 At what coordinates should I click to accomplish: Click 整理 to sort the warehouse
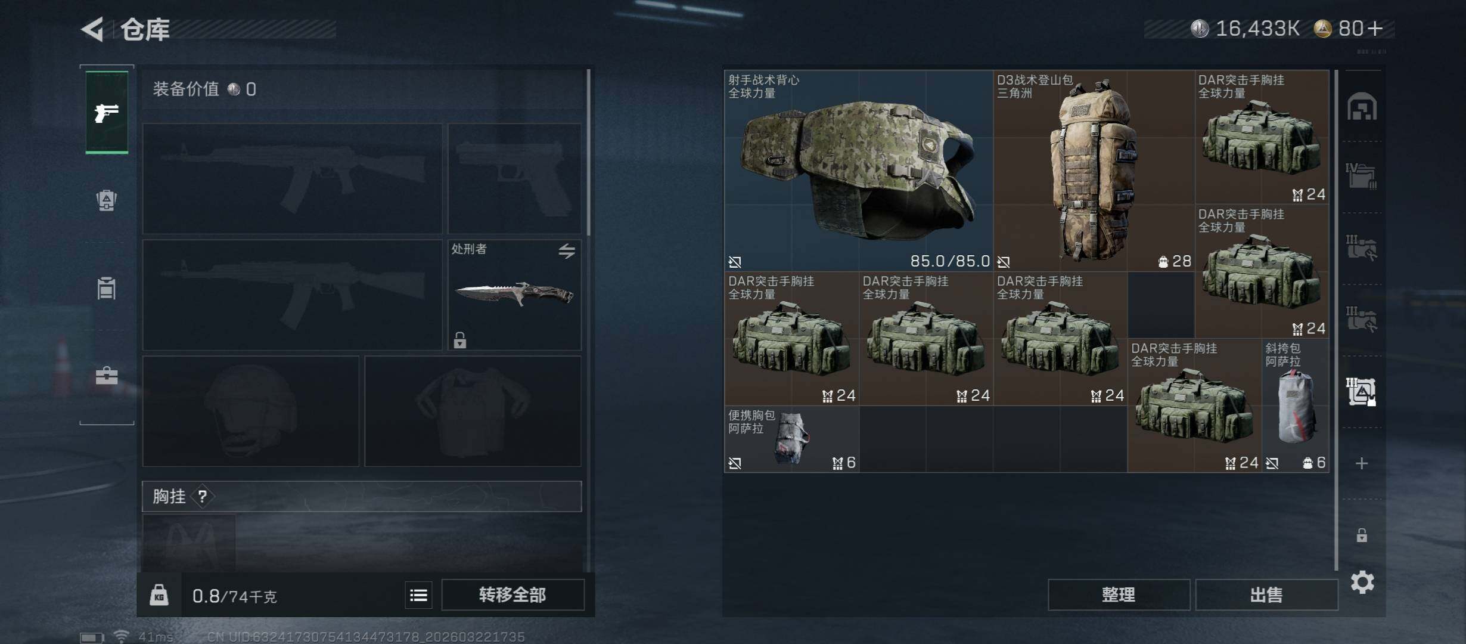1119,595
